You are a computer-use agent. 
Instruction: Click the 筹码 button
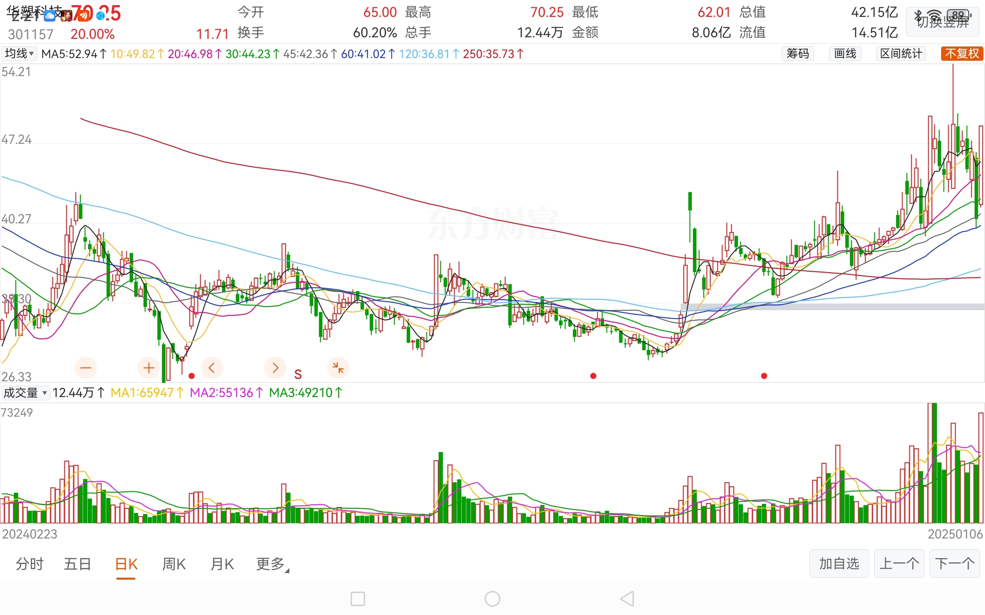tap(797, 54)
